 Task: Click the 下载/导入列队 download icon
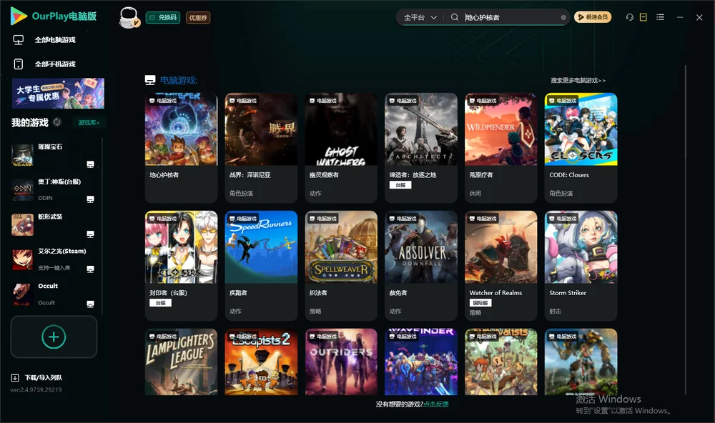coord(15,378)
